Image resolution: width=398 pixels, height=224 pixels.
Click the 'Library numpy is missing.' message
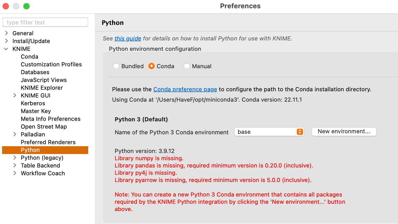(149, 158)
